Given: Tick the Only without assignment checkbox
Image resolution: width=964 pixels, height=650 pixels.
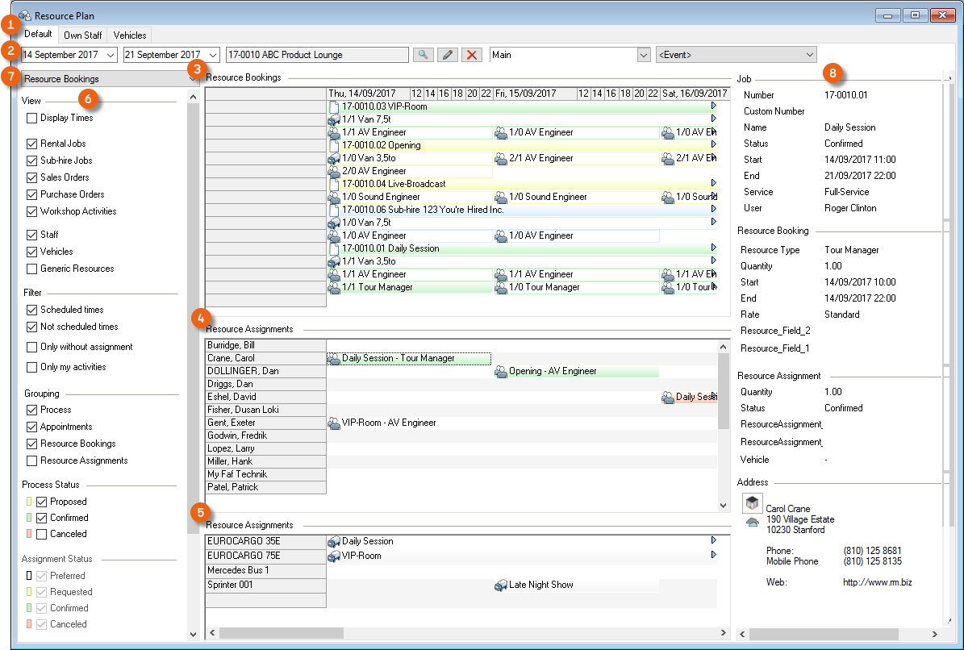Looking at the screenshot, I should (x=32, y=347).
